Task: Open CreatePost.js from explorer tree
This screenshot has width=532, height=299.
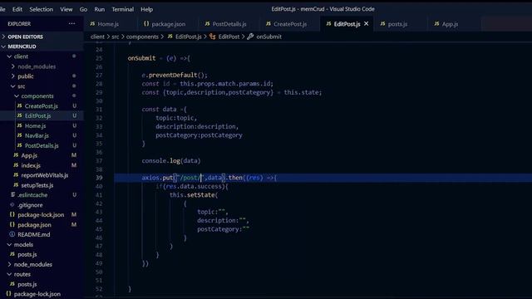Action: tap(42, 105)
